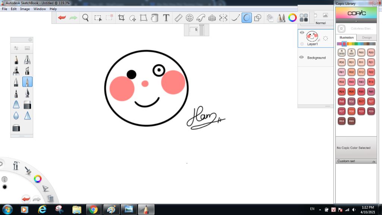Screen dimensions: 382x215
Task: Open the File menu
Action: coord(4,9)
